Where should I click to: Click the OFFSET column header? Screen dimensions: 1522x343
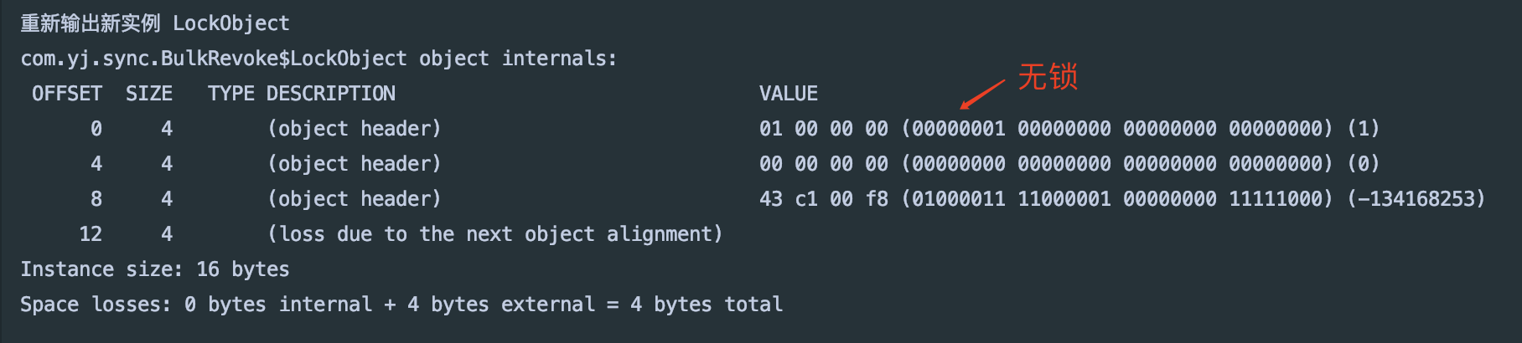click(x=67, y=94)
